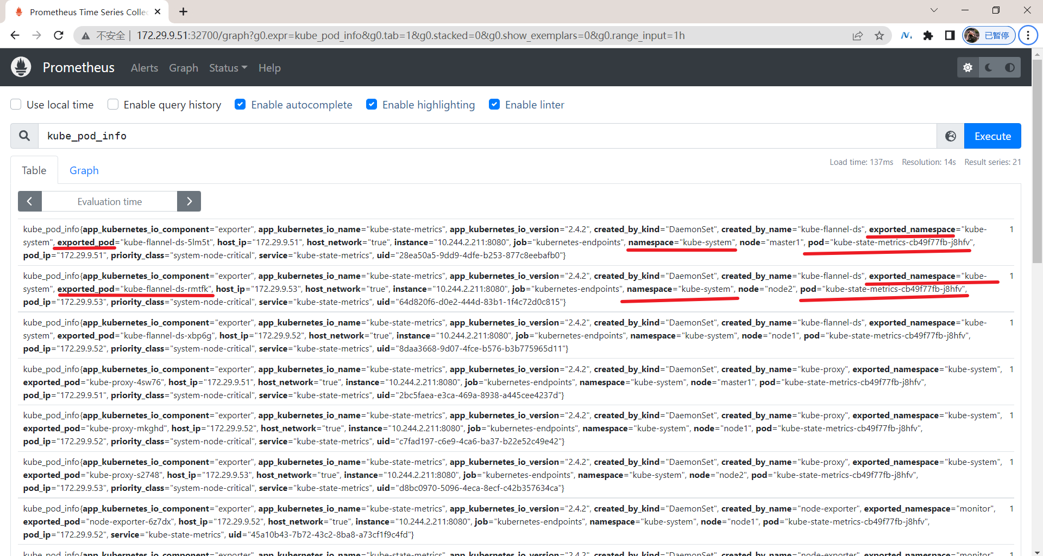Click exported_pod kube-proxy-s2748 label
The image size is (1043, 556).
94,475
